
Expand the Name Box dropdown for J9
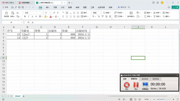point(22,23)
